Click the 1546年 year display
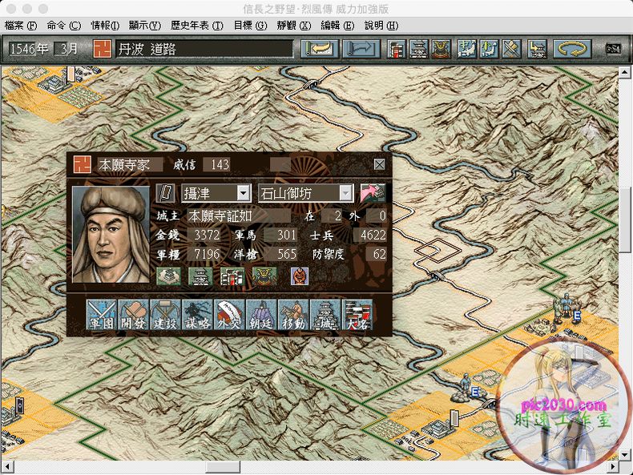This screenshot has width=633, height=475. tap(29, 49)
